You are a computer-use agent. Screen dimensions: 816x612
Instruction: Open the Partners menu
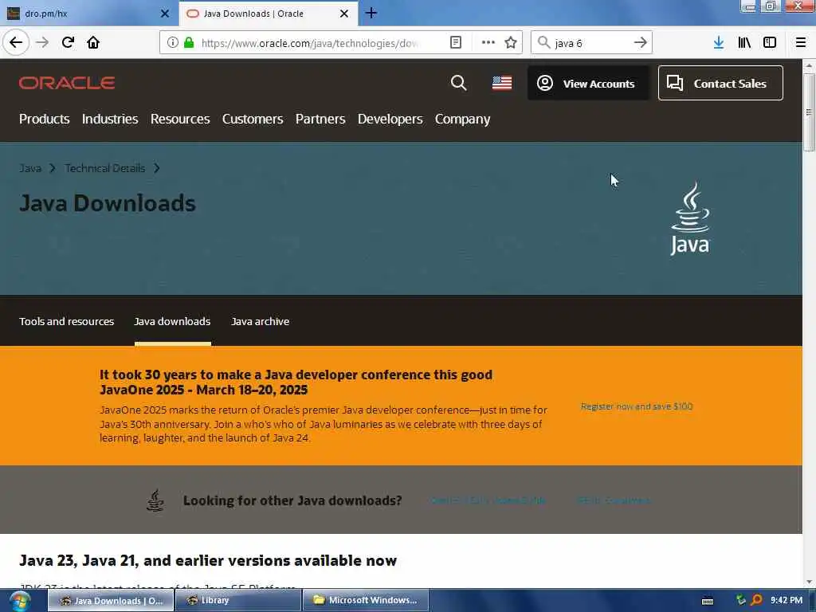[x=320, y=120]
